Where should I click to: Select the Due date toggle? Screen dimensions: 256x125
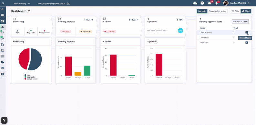point(202,11)
